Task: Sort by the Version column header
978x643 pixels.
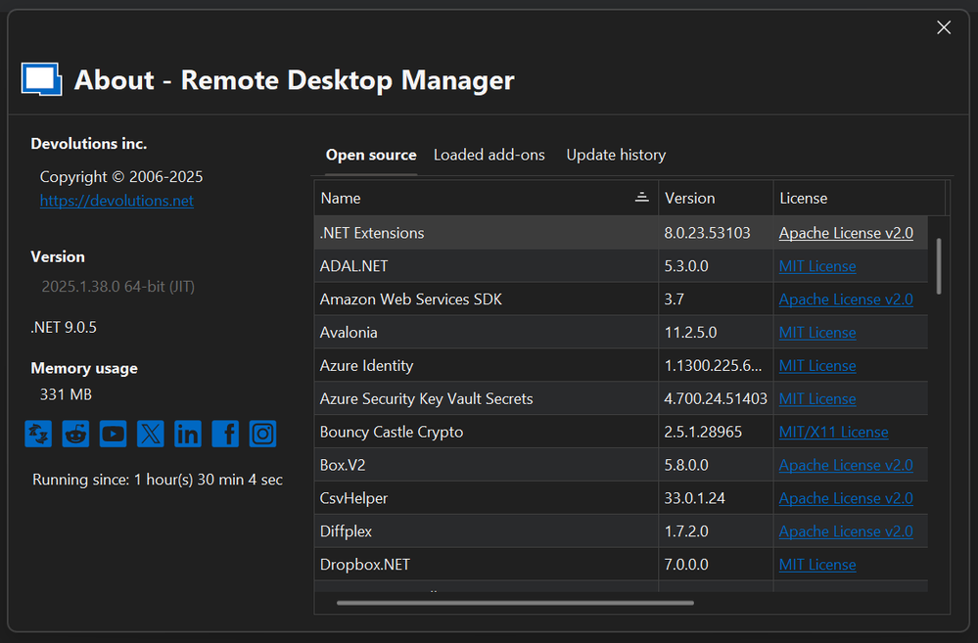Action: (x=716, y=198)
